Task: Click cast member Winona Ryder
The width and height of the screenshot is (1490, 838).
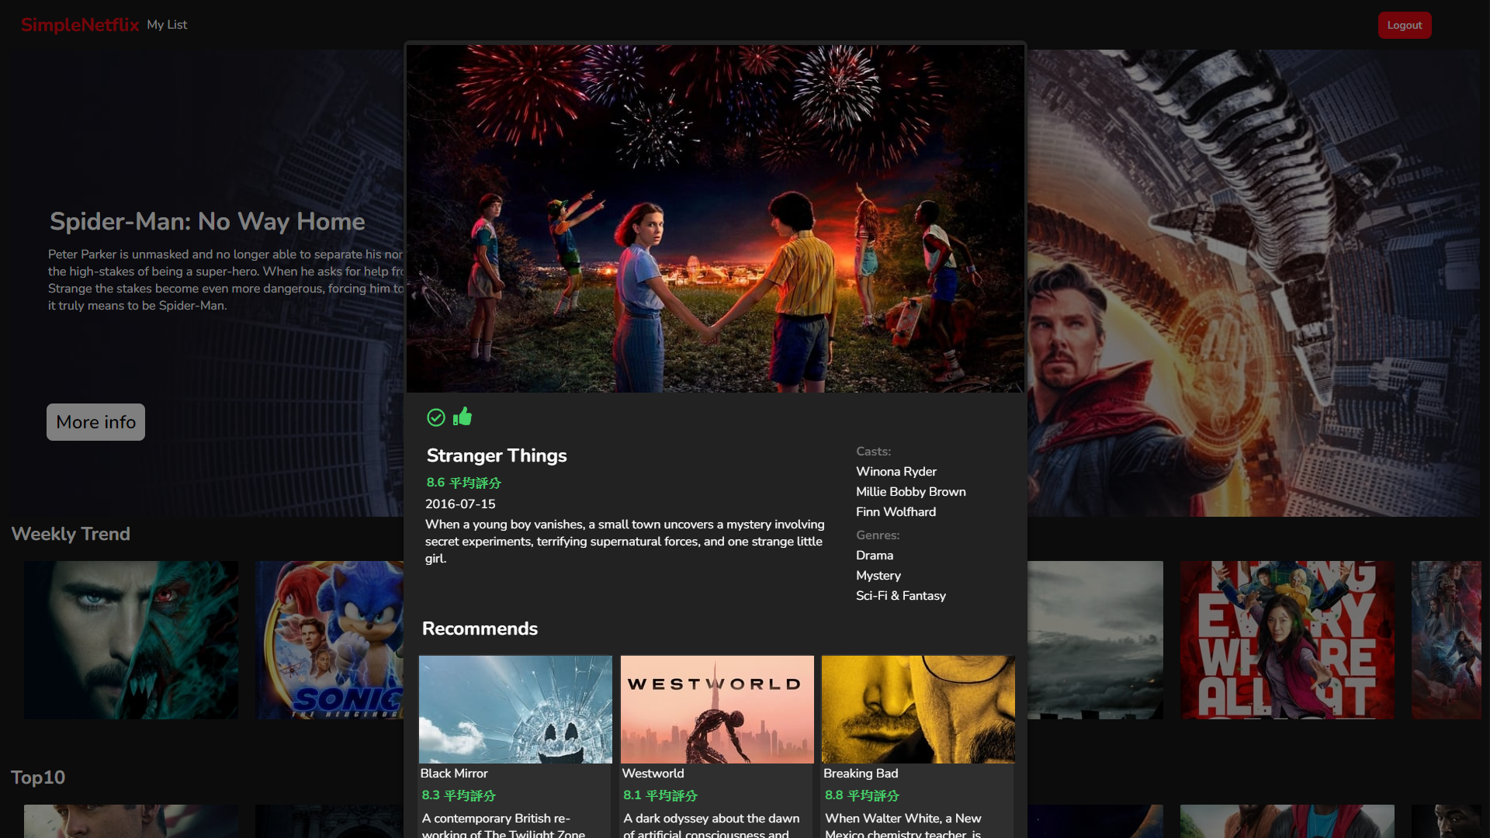Action: pyautogui.click(x=896, y=472)
